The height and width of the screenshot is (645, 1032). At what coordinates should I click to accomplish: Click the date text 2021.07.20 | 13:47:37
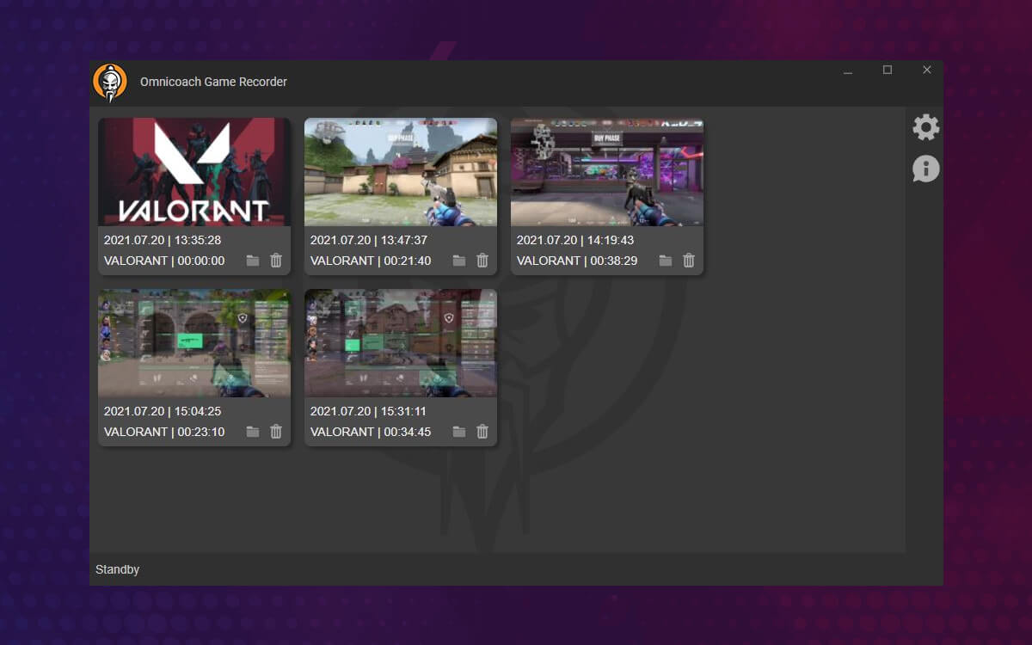click(369, 240)
